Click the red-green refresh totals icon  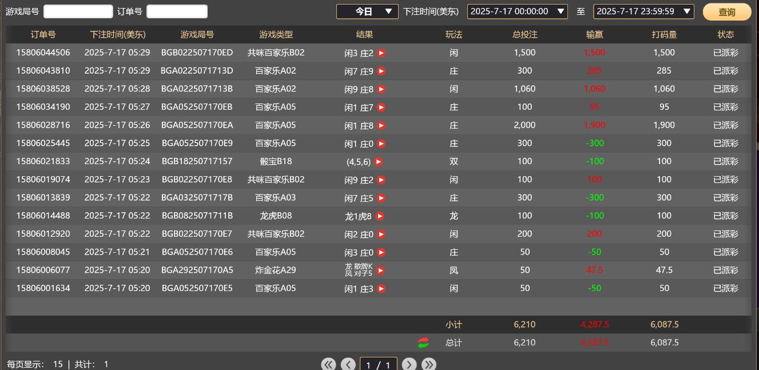(x=423, y=343)
